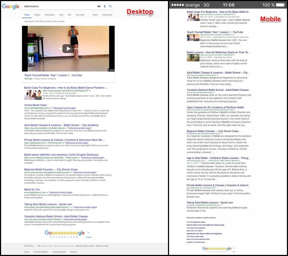Open desktop result 'Ballet Class For Beginners' title

(x=66, y=88)
